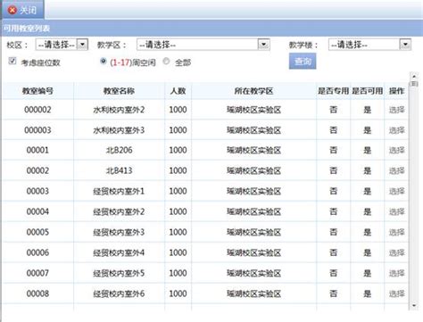
Task: Click room name 经贸校内室外4
Action: click(119, 252)
